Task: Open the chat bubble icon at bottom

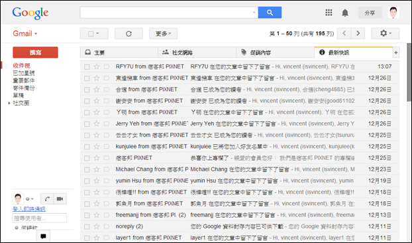Action: tap(43, 236)
